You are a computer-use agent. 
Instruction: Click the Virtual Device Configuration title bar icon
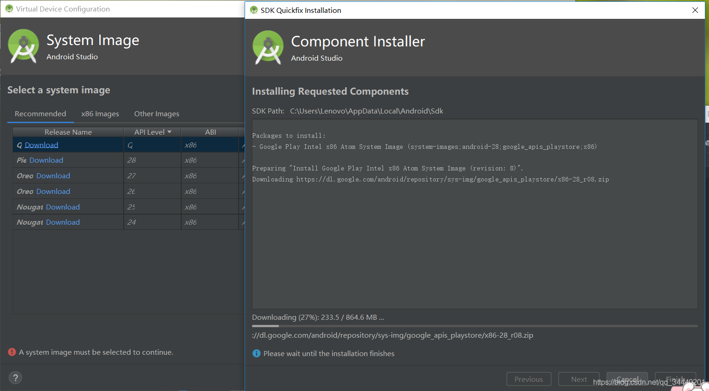tap(9, 9)
